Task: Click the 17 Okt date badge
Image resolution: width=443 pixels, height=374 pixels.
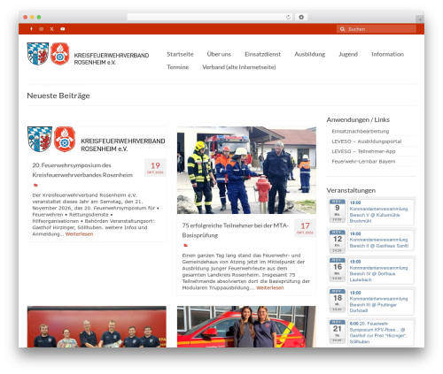Action: click(305, 228)
